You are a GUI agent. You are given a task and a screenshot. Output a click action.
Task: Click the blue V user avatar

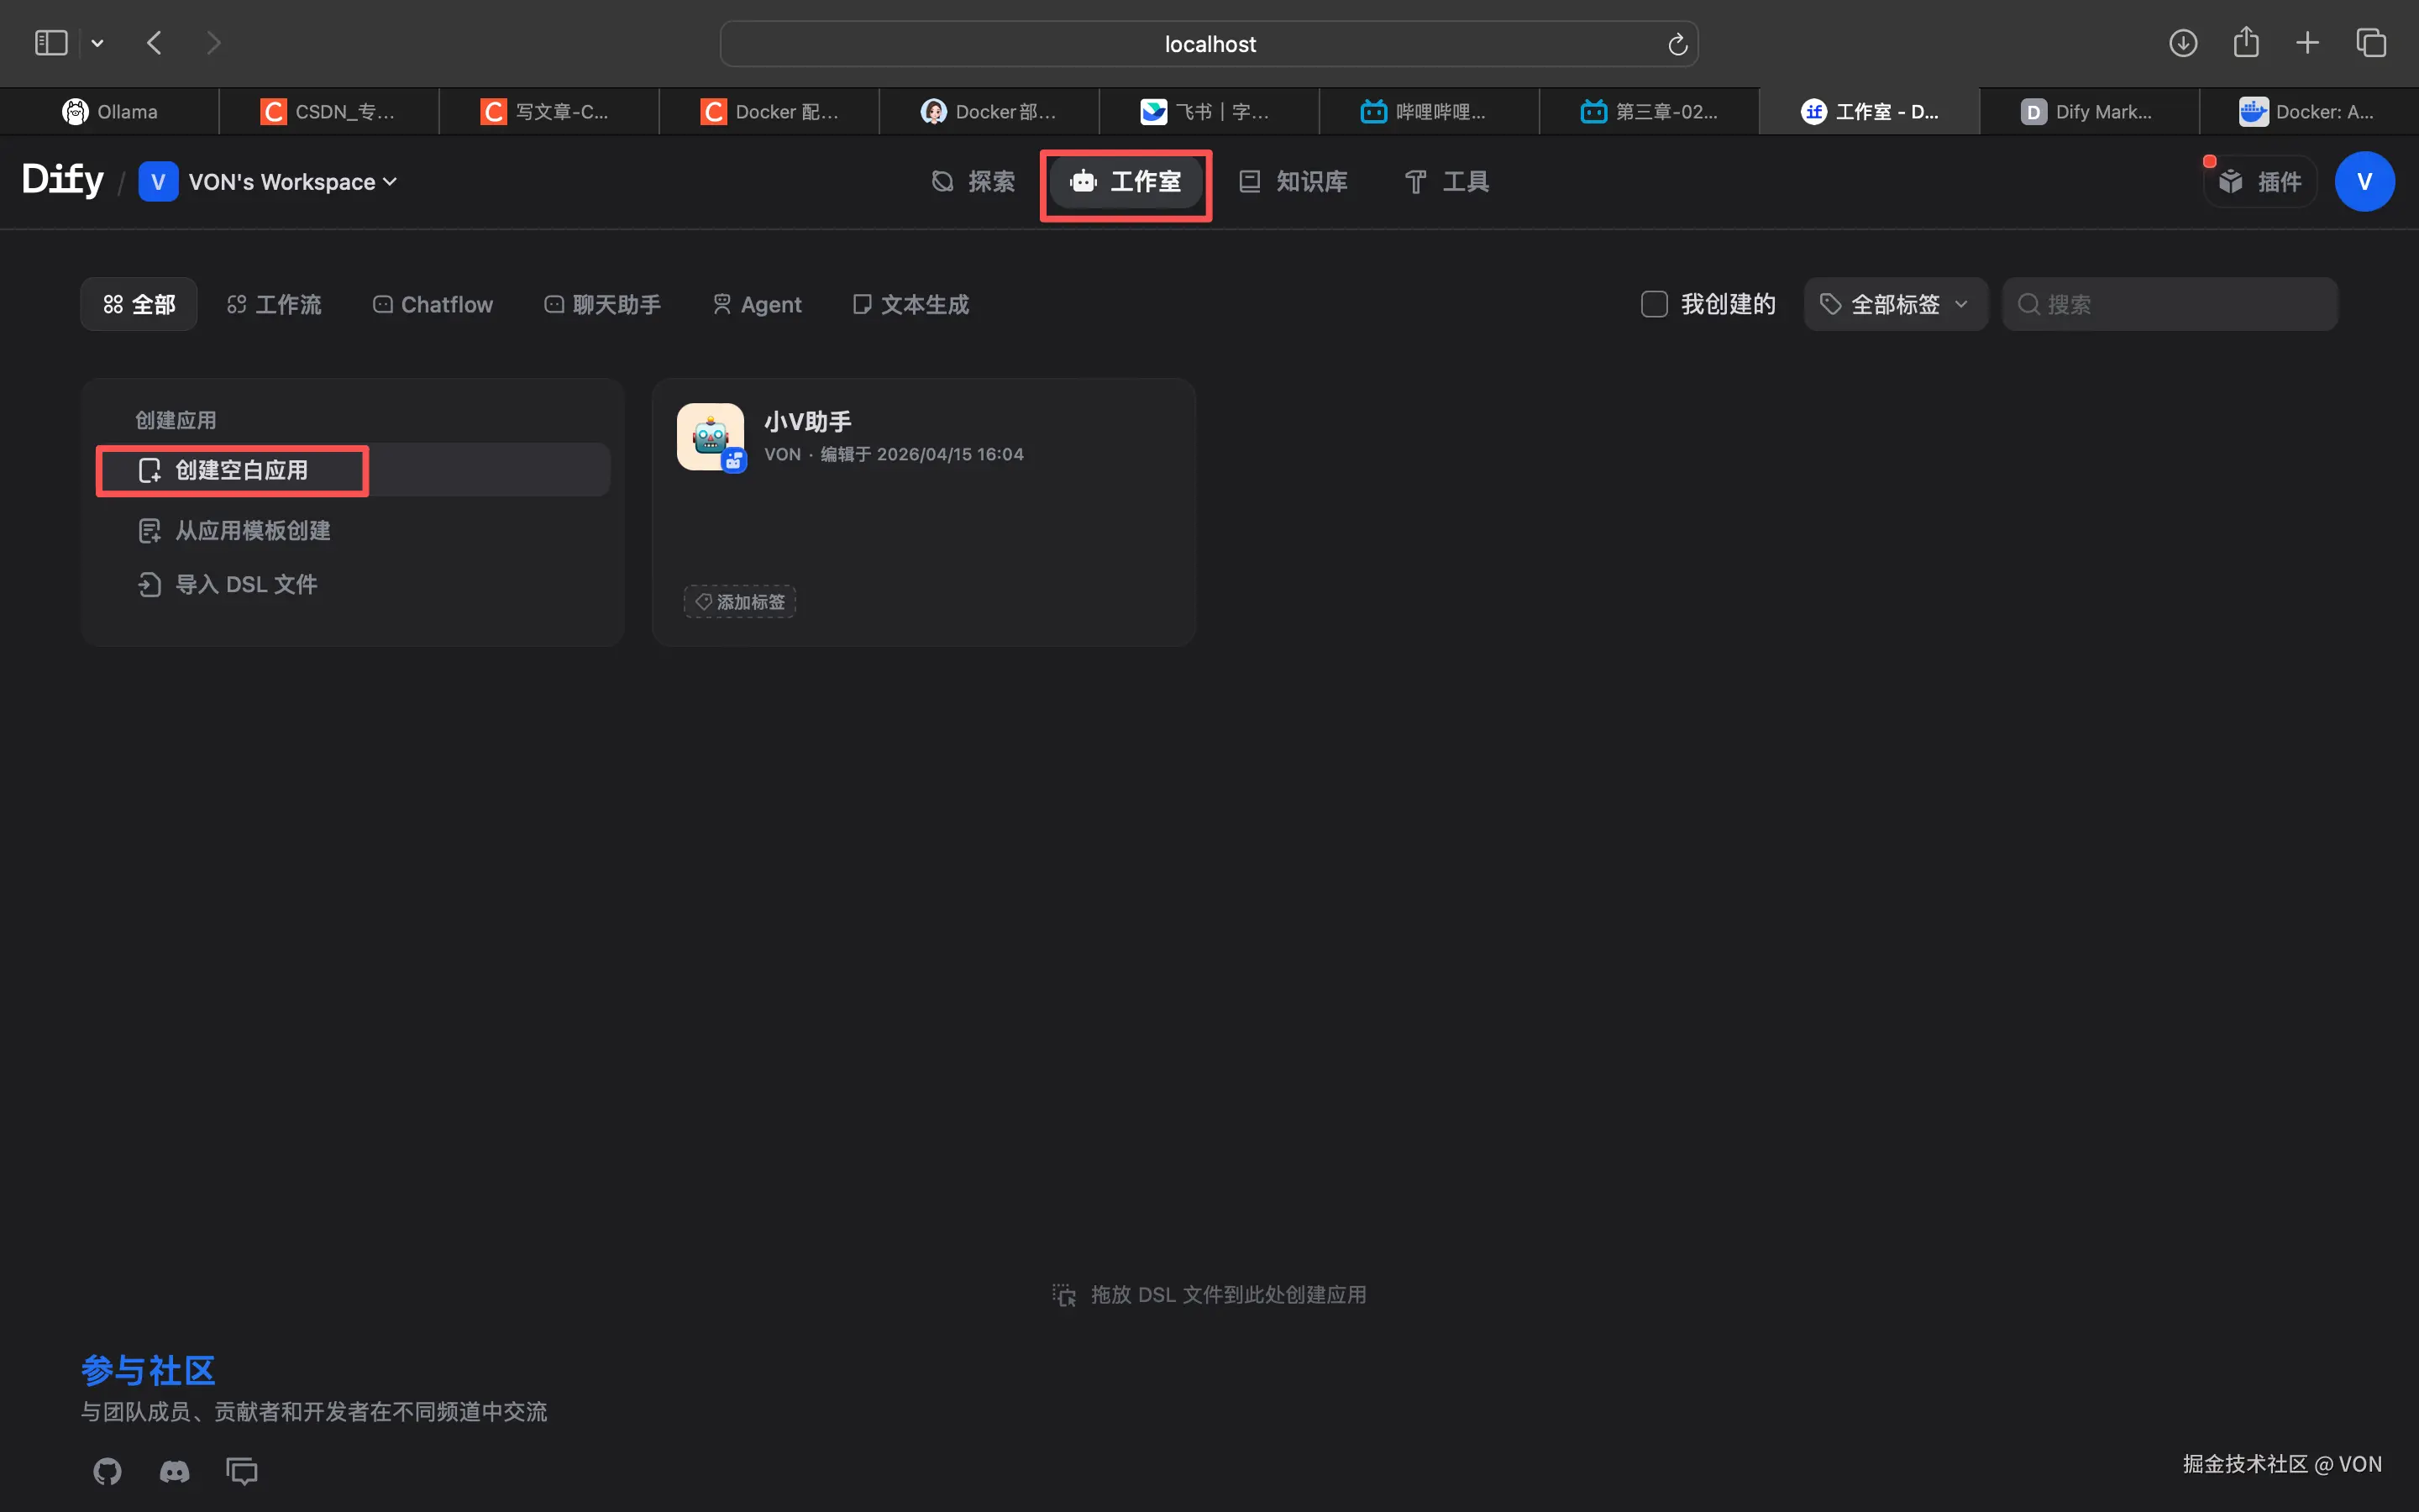(x=2363, y=182)
